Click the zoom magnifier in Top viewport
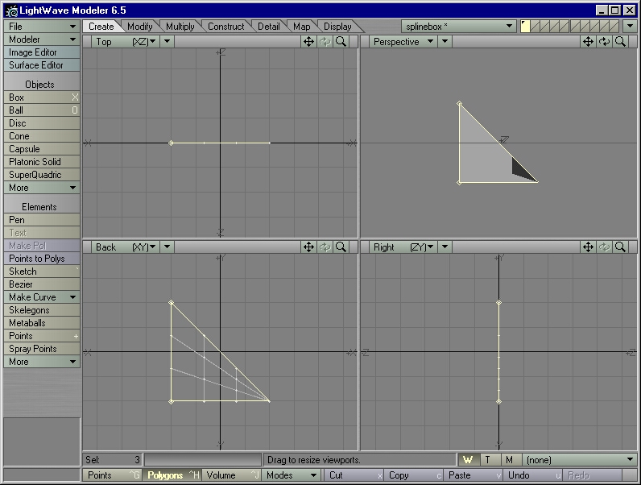This screenshot has height=485, width=641. (341, 42)
